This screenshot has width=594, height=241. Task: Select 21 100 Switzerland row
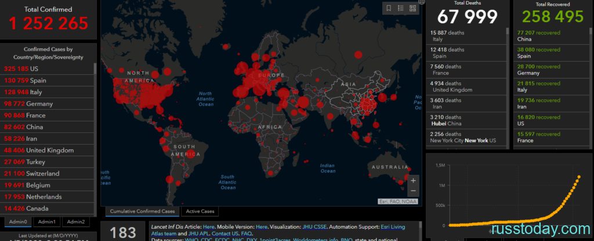tap(47, 174)
